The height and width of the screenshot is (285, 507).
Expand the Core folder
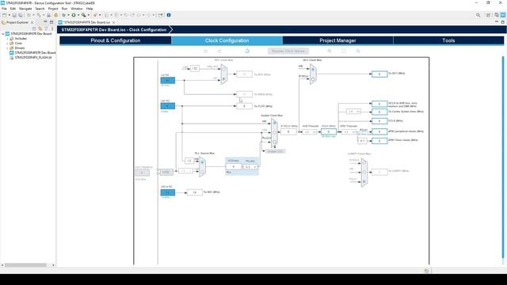(7, 44)
